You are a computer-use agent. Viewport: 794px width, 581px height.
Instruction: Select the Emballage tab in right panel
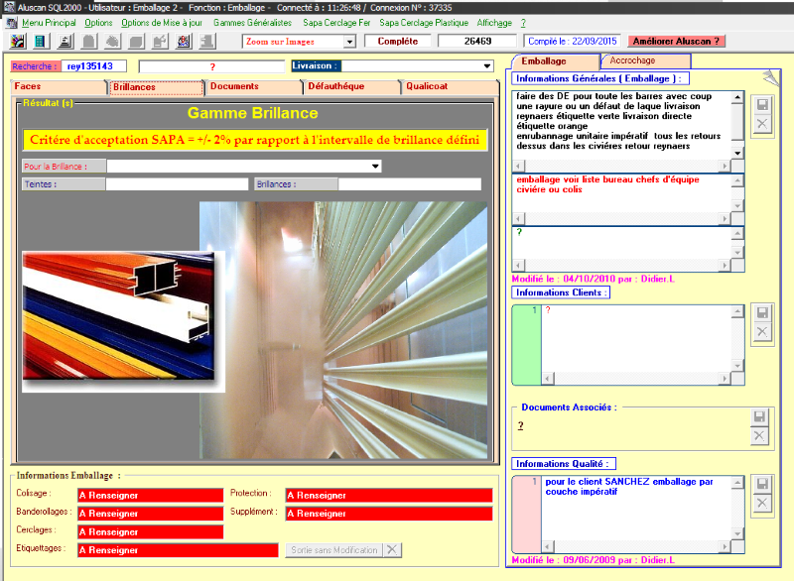click(x=556, y=61)
